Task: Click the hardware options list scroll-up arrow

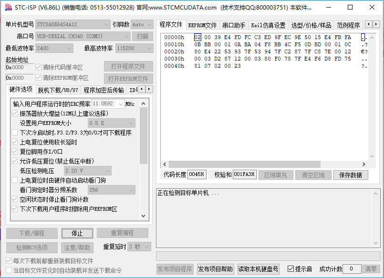Action: click(144, 103)
